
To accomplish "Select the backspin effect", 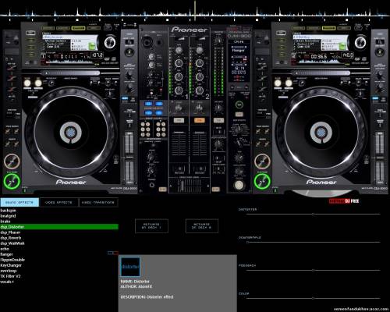I will tap(9, 211).
